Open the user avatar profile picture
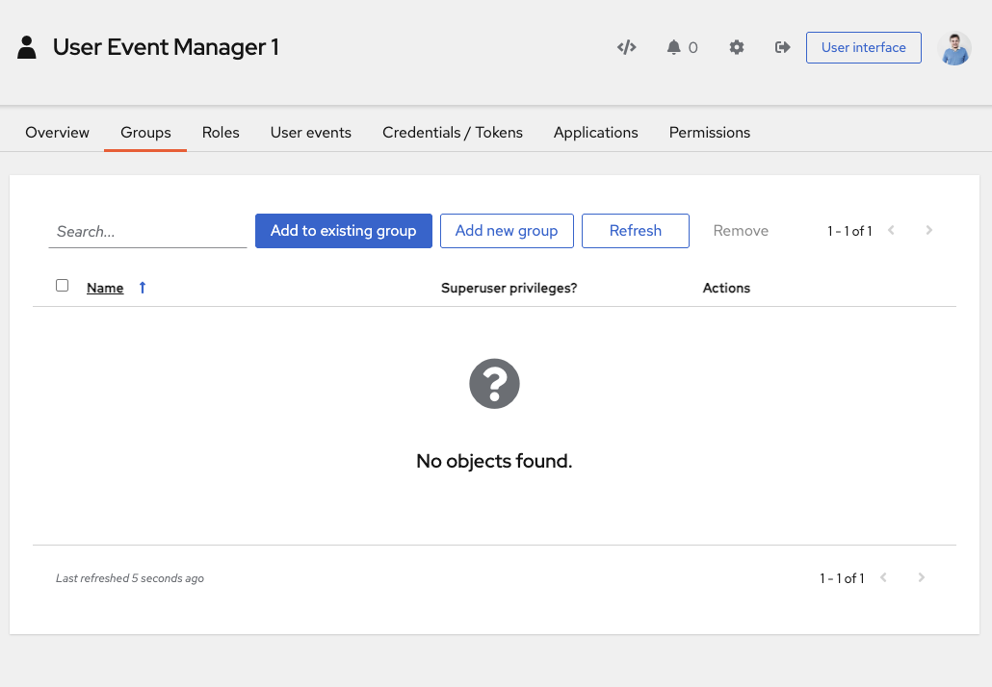The height and width of the screenshot is (687, 992). (x=954, y=48)
